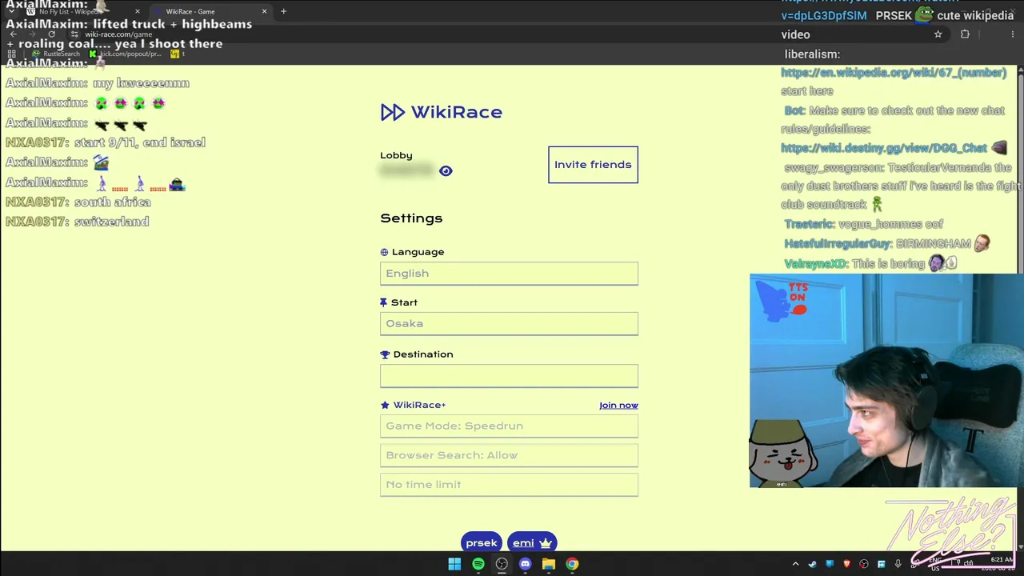Viewport: 1024px width, 576px height.
Task: Open the No time limit dropdown
Action: (x=509, y=485)
